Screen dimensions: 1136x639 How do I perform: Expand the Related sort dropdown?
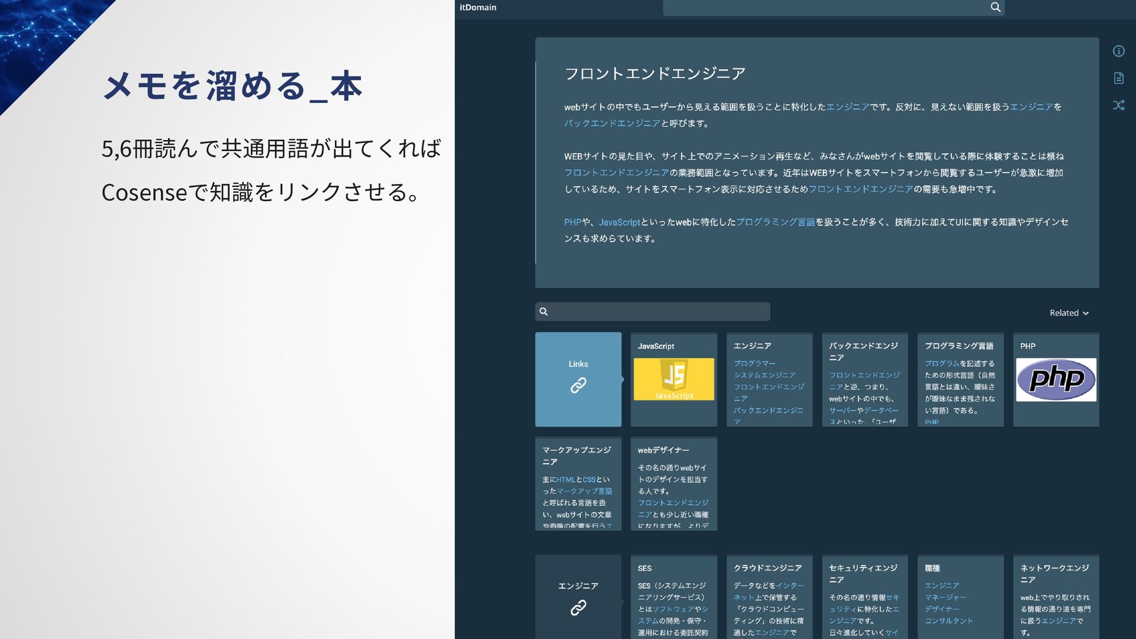pos(1069,313)
